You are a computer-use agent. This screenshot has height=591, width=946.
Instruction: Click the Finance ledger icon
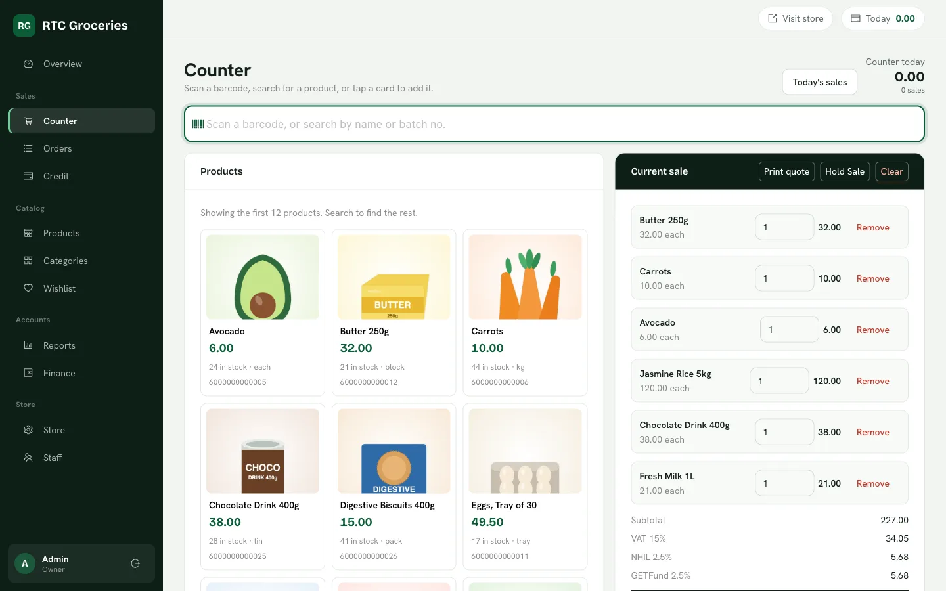[28, 373]
